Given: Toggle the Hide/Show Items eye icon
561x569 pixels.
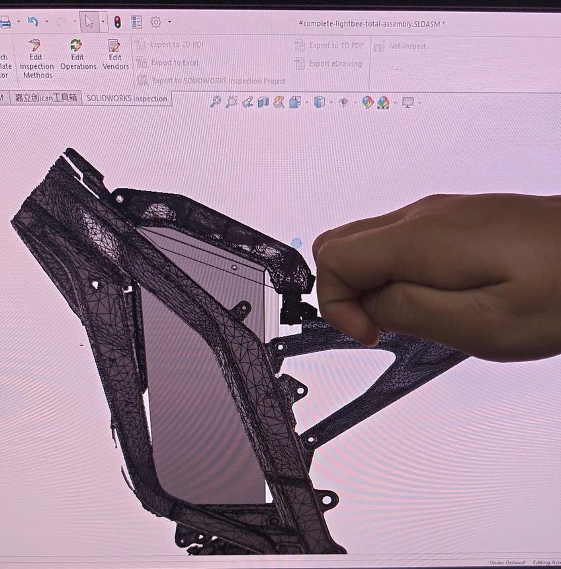Looking at the screenshot, I should click(343, 103).
